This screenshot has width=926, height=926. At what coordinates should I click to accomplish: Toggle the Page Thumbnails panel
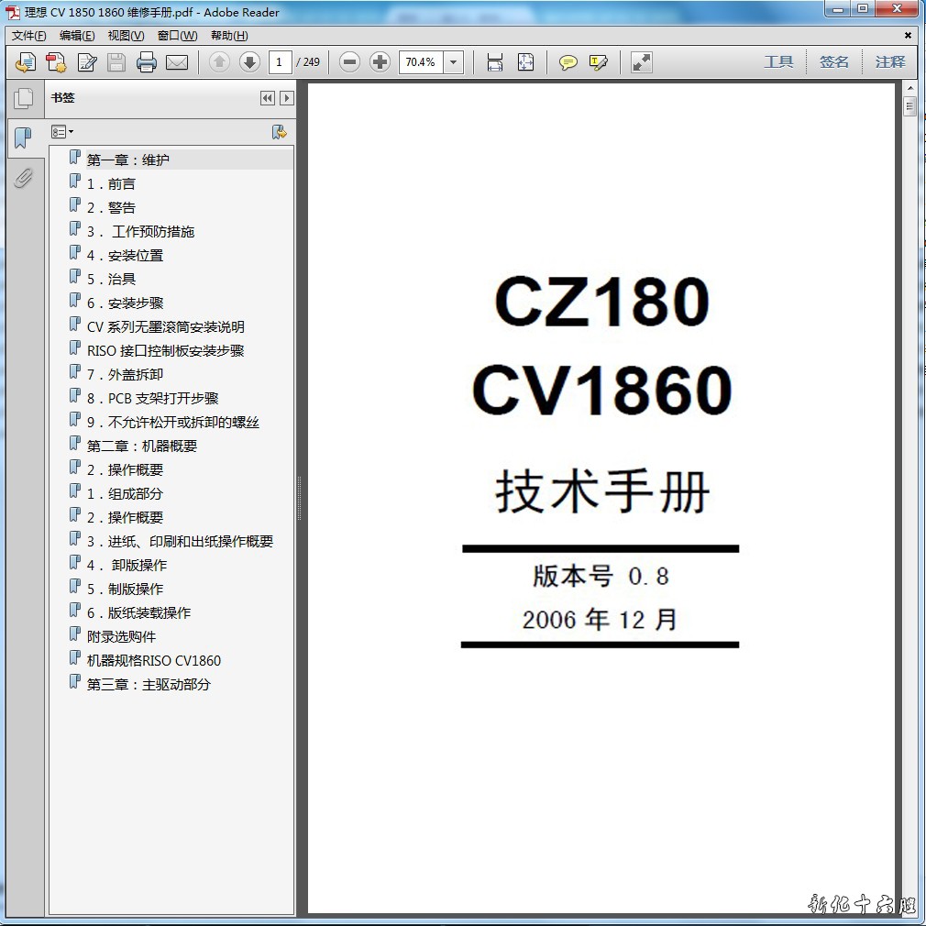click(23, 98)
